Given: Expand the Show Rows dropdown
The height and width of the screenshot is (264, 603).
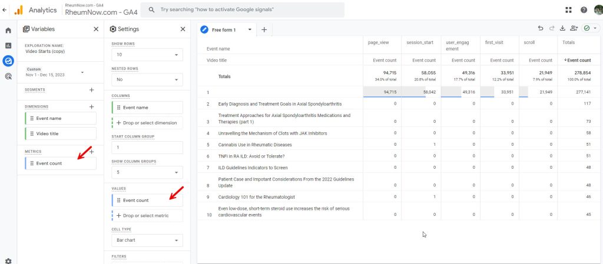Looking at the screenshot, I should pos(147,55).
